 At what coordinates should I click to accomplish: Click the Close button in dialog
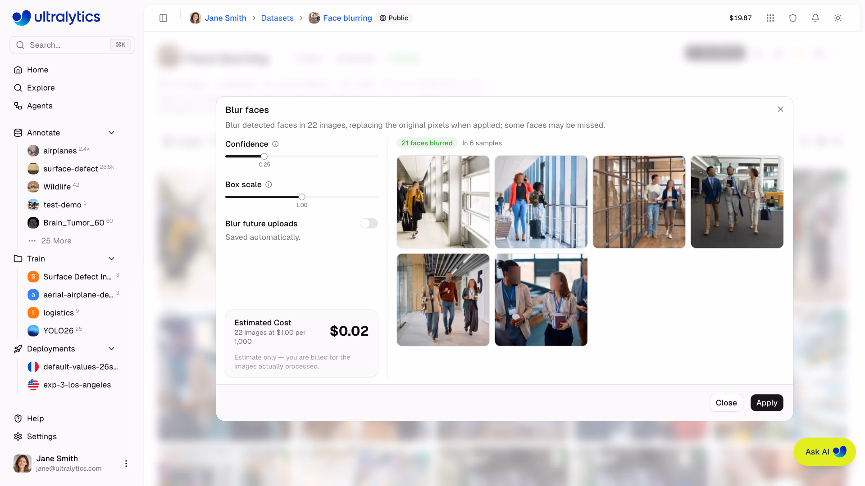coord(726,403)
